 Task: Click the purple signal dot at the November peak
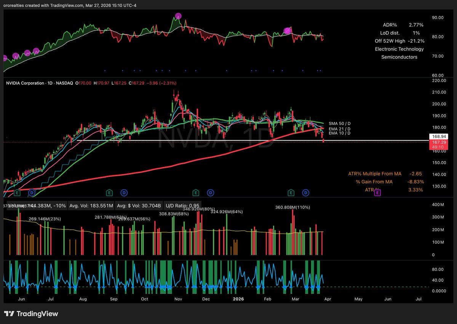[178, 16]
